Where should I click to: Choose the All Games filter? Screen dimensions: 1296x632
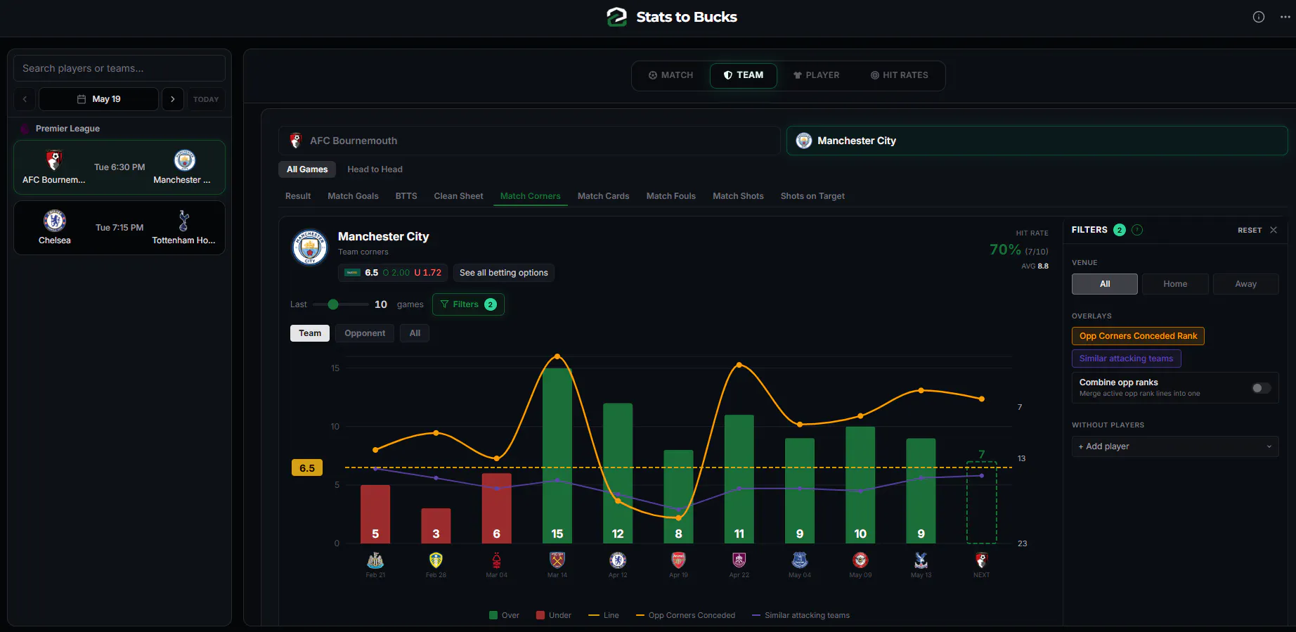[307, 169]
